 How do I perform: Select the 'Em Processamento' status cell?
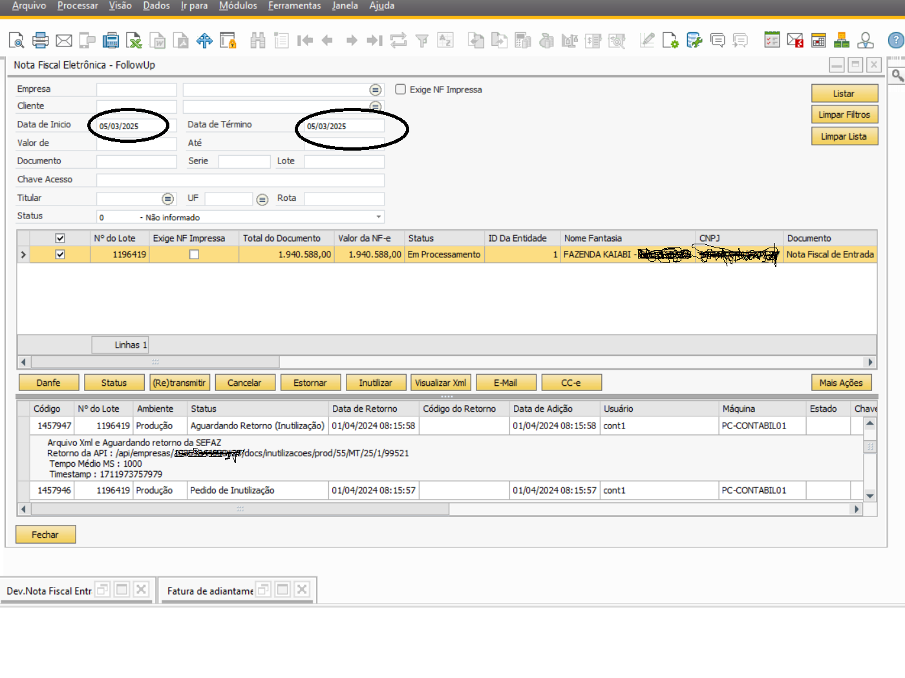(x=444, y=255)
